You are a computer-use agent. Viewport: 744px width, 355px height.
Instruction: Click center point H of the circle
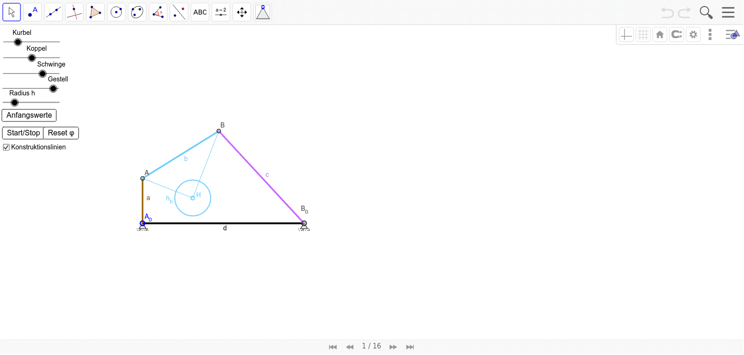pos(193,198)
